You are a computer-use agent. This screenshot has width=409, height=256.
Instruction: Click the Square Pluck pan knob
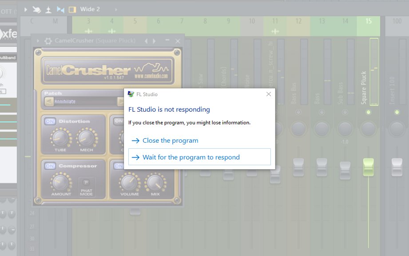point(368,129)
